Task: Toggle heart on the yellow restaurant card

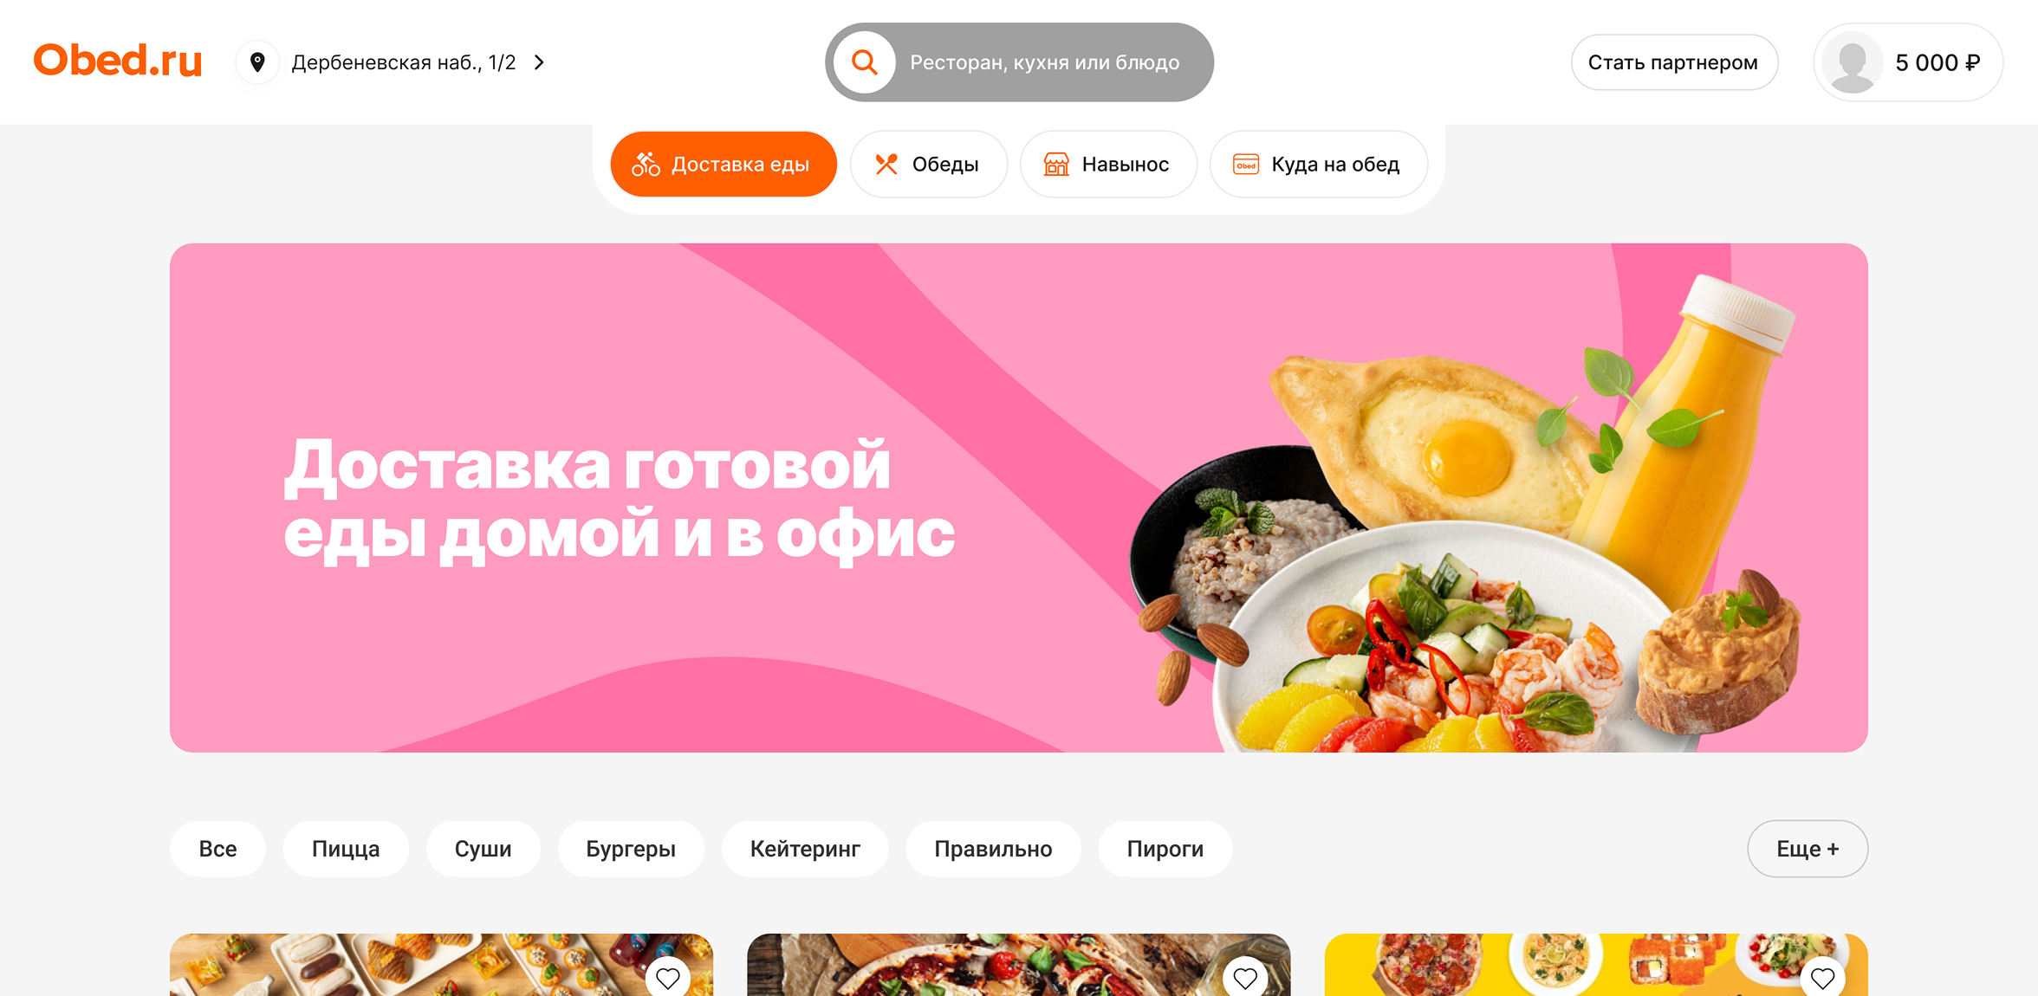Action: (x=1822, y=978)
